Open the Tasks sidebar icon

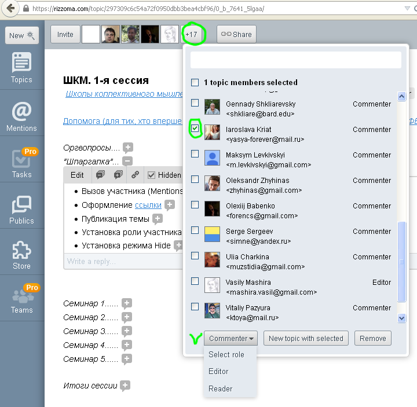pos(21,163)
